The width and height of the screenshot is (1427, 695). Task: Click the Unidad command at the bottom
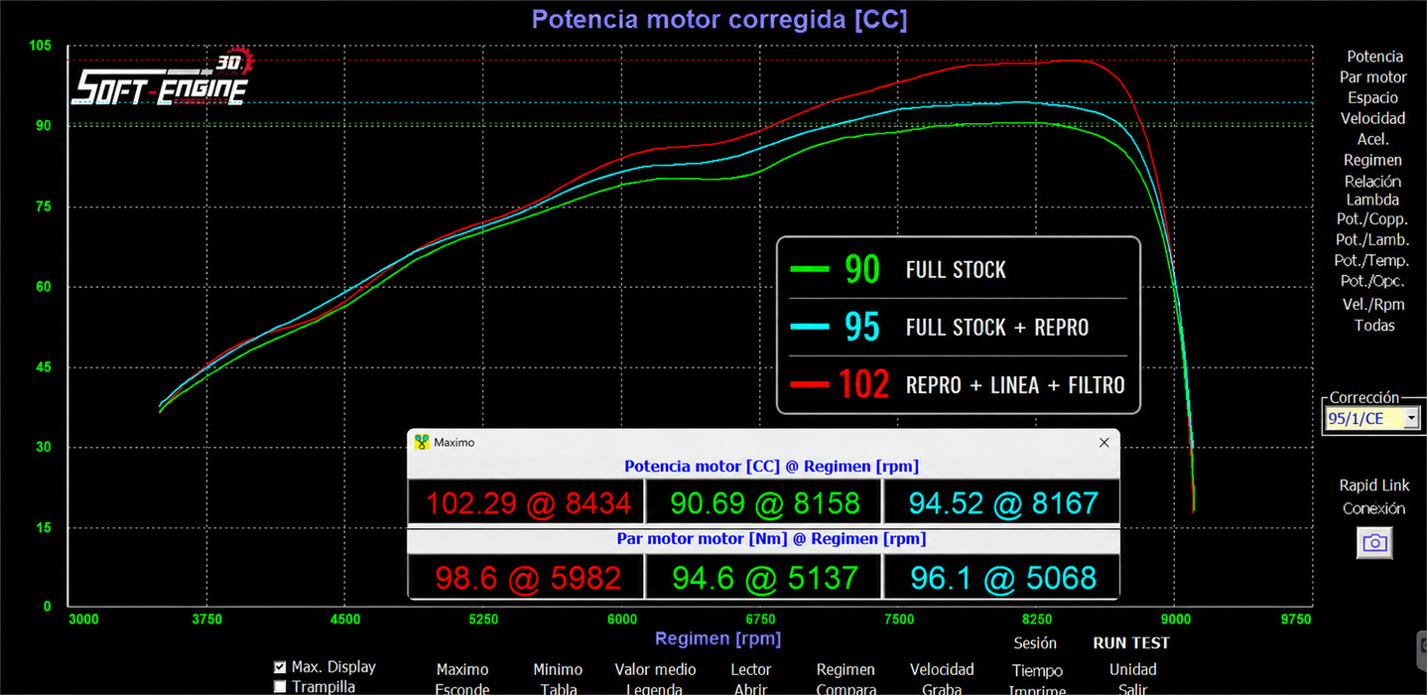1133,670
